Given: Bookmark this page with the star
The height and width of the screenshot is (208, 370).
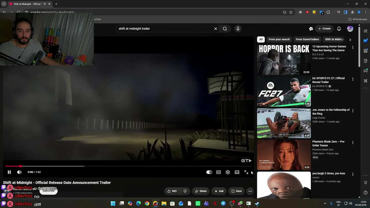Looking at the screenshot, I should coord(291,12).
